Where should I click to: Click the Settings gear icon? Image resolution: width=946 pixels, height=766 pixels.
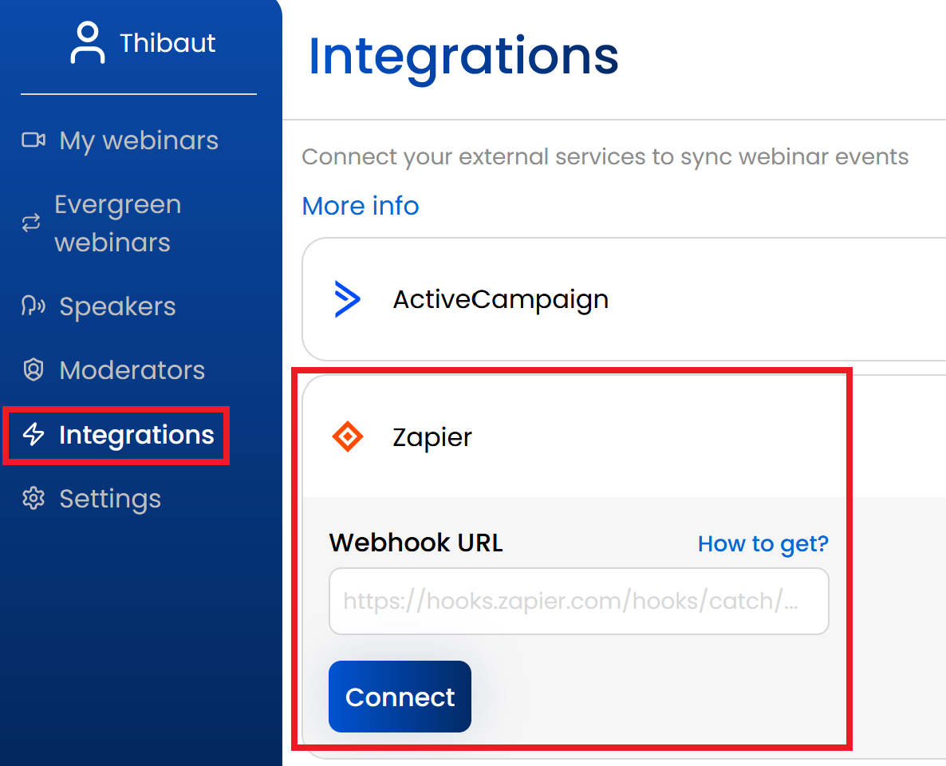[34, 498]
